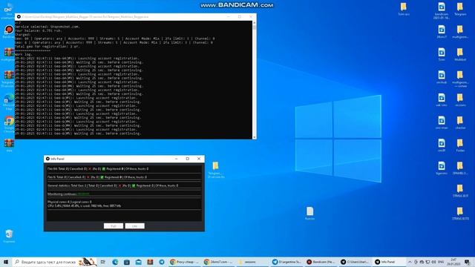The image size is (475, 267).
Task: Select the Recycle Bin icon
Action: (x=9, y=236)
